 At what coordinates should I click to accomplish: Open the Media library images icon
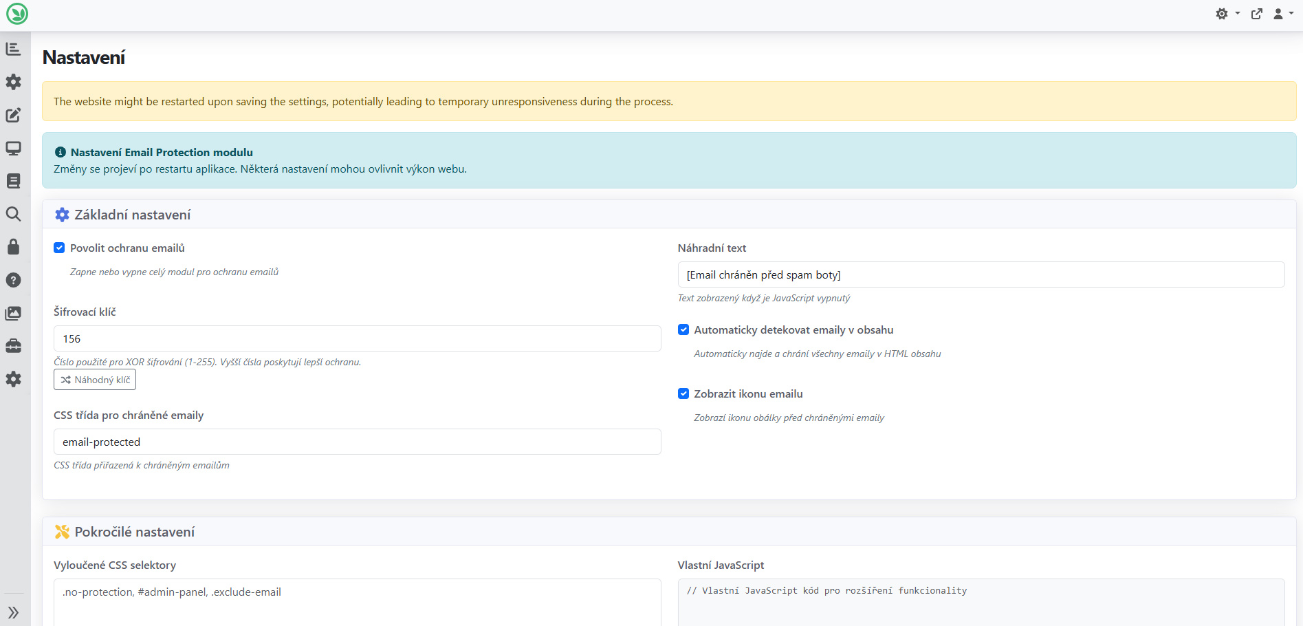pyautogui.click(x=13, y=313)
